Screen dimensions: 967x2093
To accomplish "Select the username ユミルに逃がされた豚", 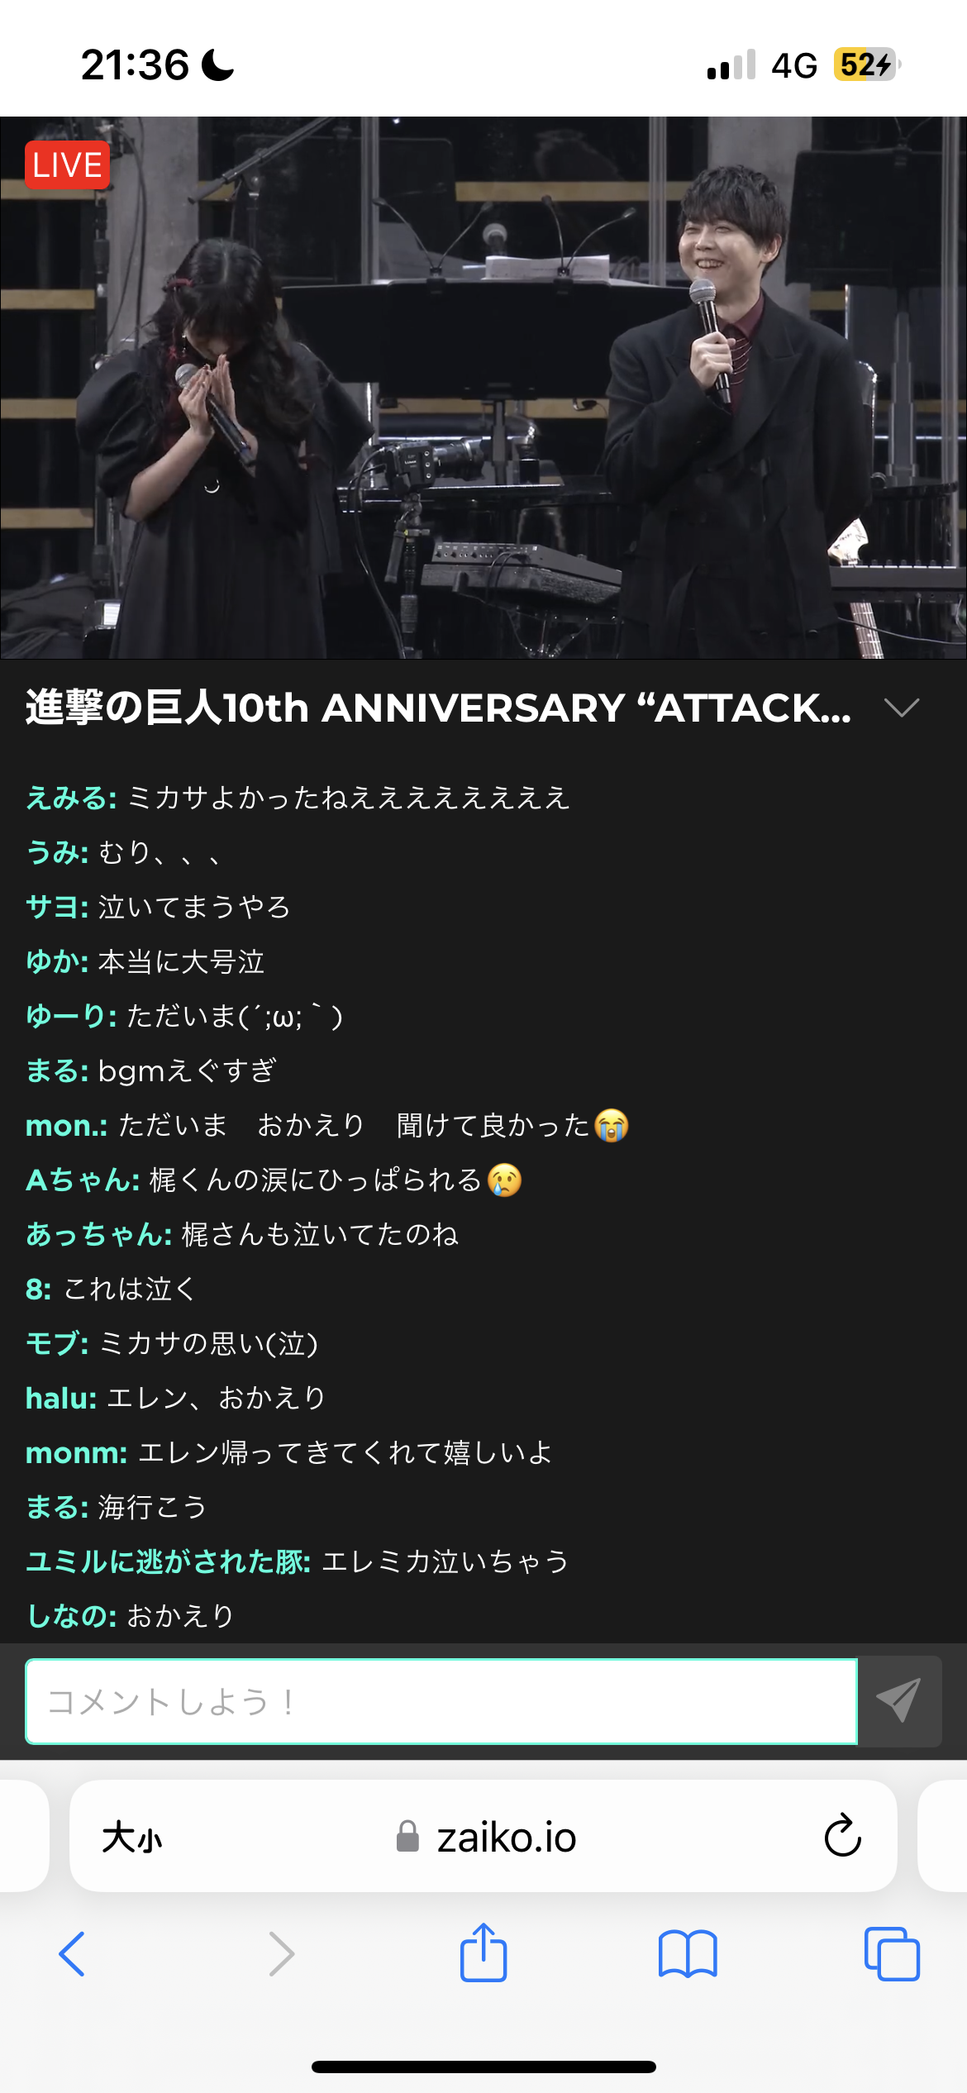I will [168, 1561].
